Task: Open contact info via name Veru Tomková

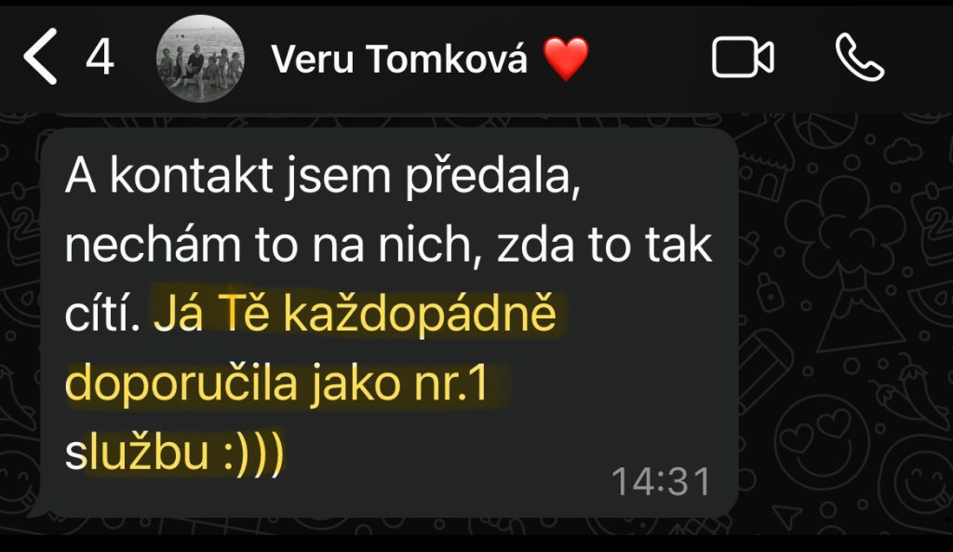Action: [399, 59]
